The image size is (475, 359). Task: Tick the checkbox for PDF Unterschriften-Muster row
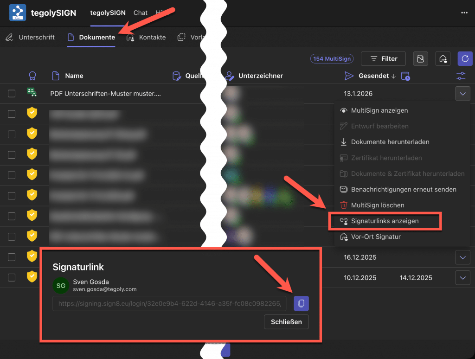tap(12, 94)
